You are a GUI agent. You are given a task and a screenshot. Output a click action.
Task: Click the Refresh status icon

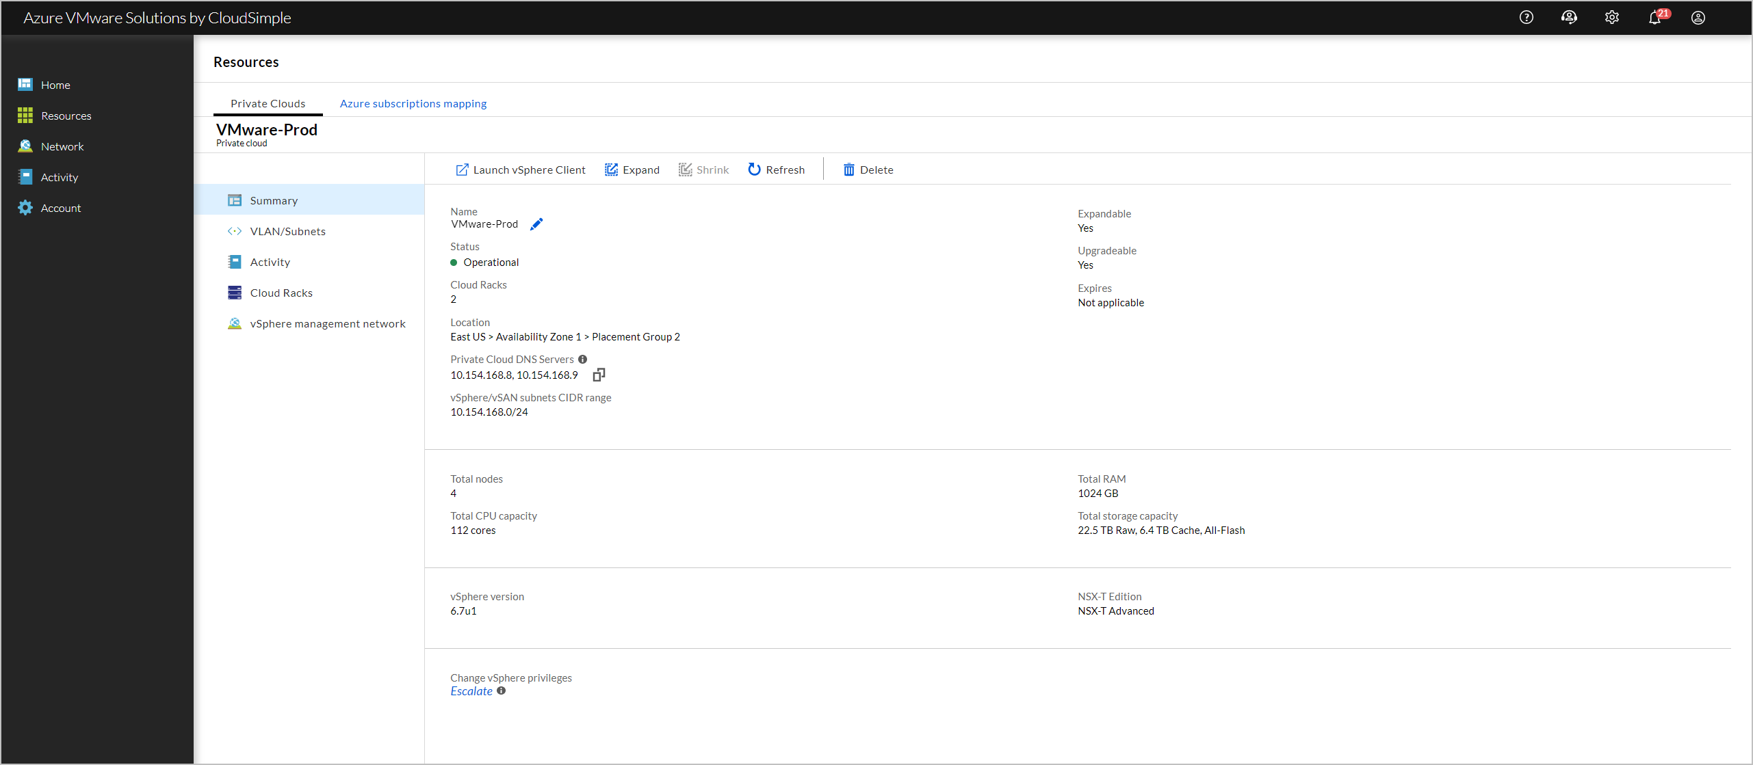(x=753, y=169)
